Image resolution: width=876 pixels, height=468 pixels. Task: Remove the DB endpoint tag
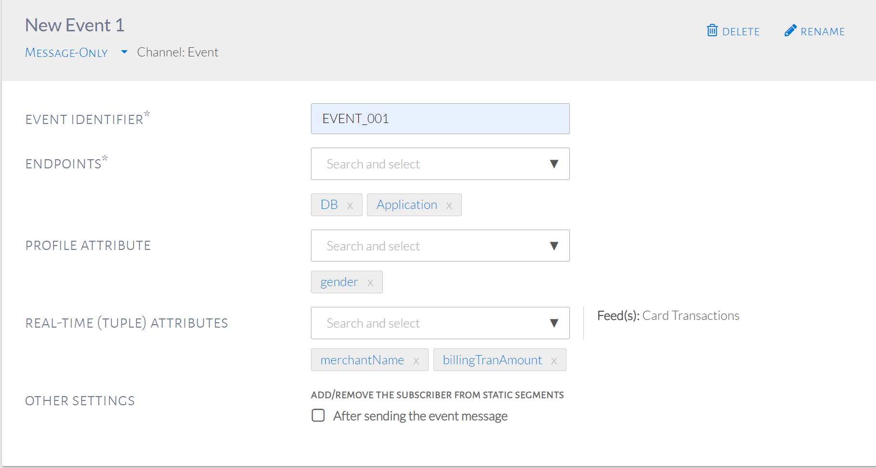[350, 206]
